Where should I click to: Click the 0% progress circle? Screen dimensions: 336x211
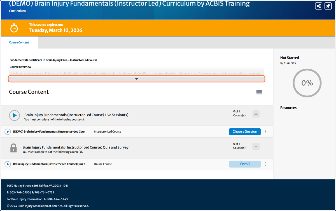click(307, 83)
